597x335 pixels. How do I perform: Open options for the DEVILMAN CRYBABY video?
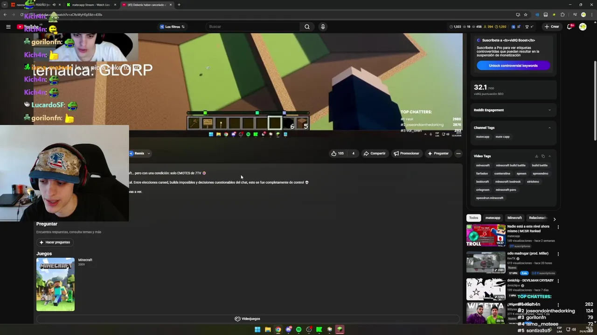[x=558, y=281]
